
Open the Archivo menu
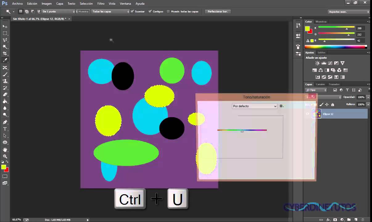tap(17, 4)
